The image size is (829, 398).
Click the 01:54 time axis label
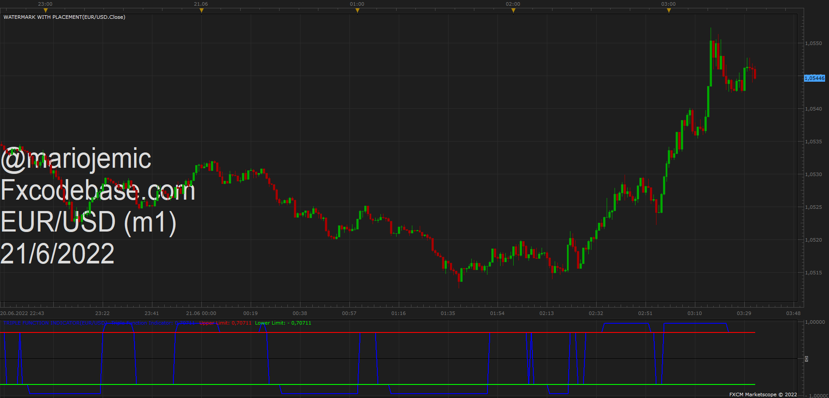click(497, 313)
